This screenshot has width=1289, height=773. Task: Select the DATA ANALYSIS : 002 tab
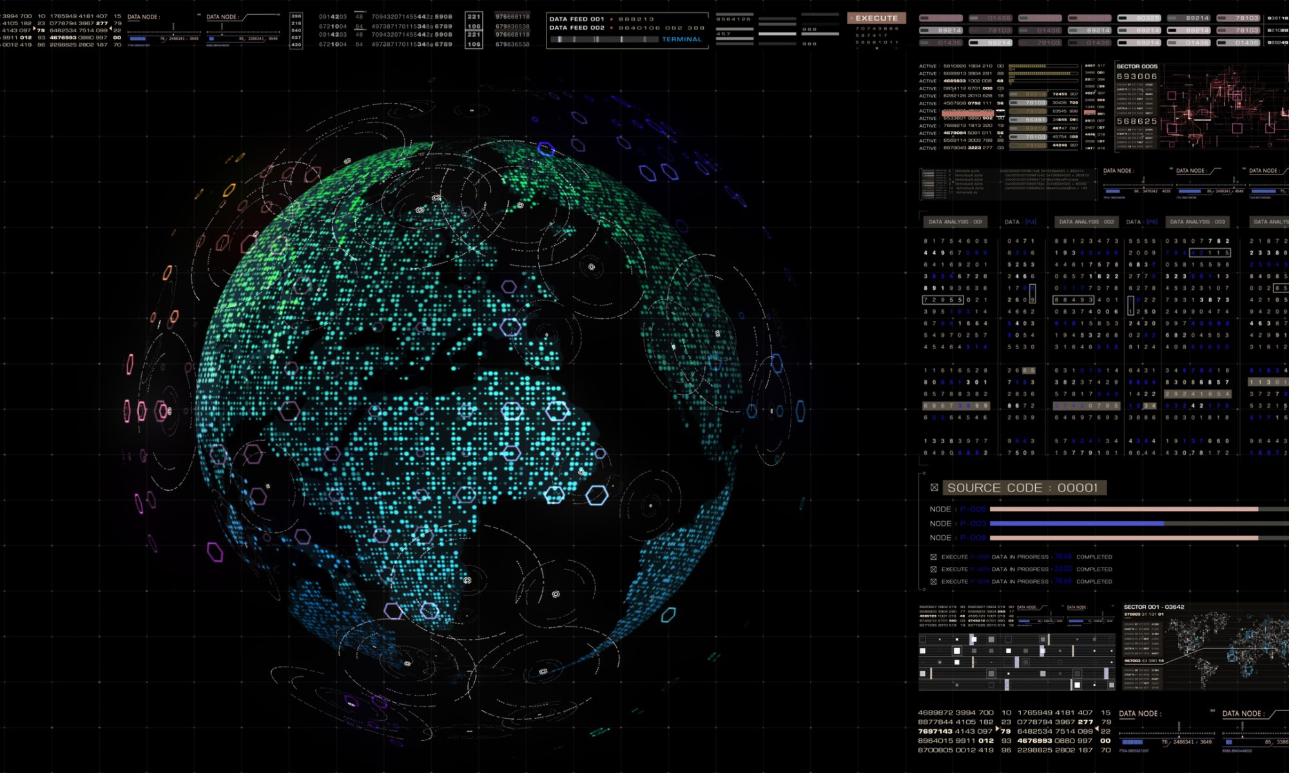(x=1086, y=222)
